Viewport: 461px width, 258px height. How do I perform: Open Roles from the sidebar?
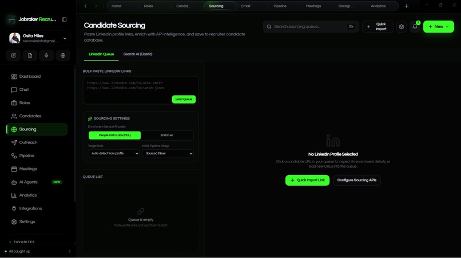pyautogui.click(x=37, y=103)
